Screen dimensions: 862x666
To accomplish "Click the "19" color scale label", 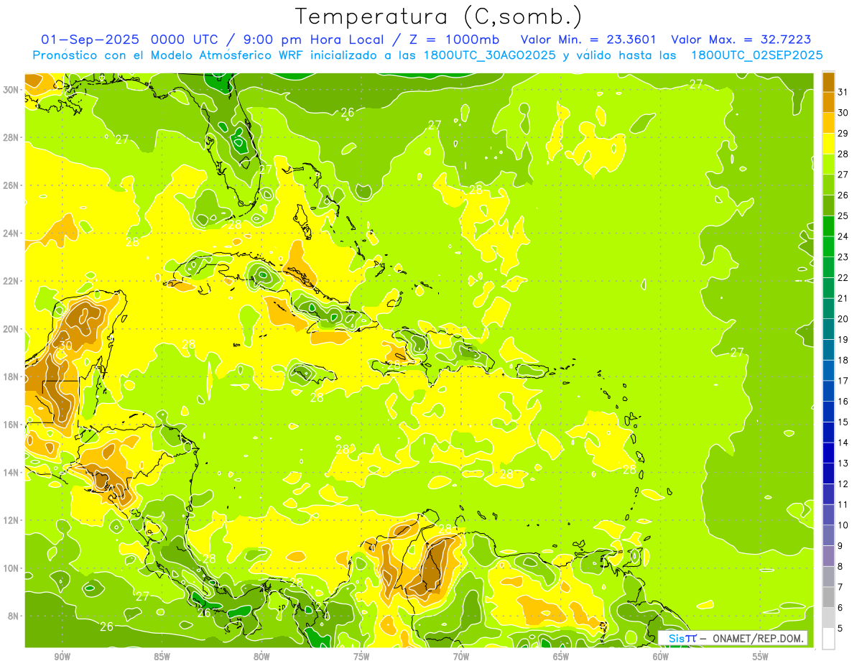I will click(x=843, y=339).
